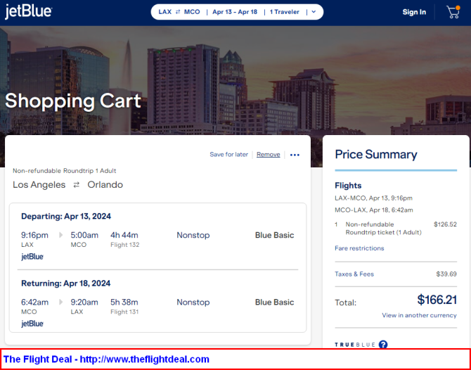Click Nonstop label on returning flight
Image resolution: width=471 pixels, height=370 pixels.
click(x=193, y=302)
